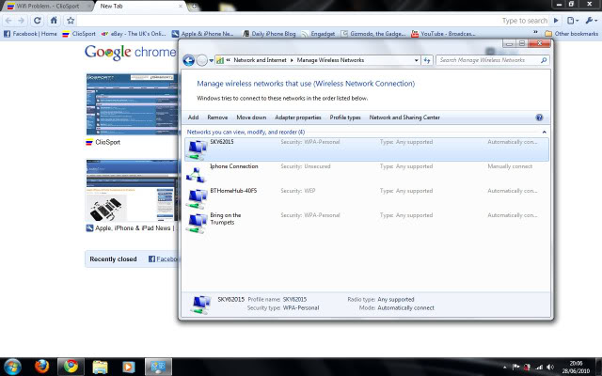This screenshot has width=602, height=376.
Task: Open recently closed Facebook link
Action: pyautogui.click(x=163, y=259)
